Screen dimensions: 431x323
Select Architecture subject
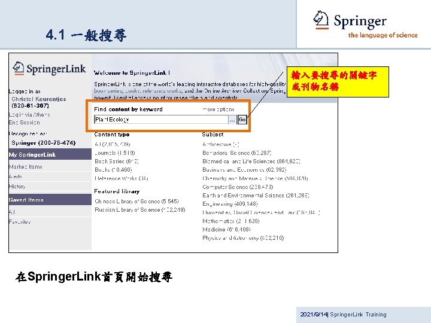[221, 144]
